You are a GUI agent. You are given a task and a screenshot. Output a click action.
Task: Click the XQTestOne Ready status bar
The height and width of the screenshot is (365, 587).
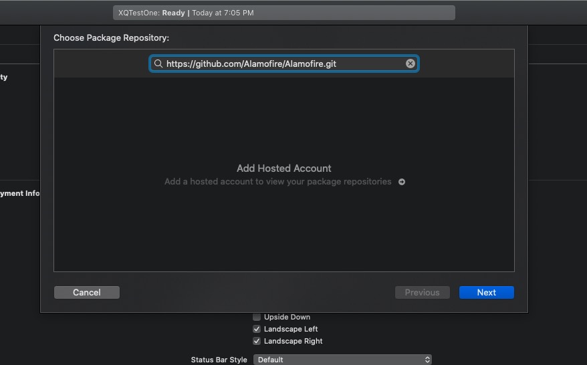[283, 13]
